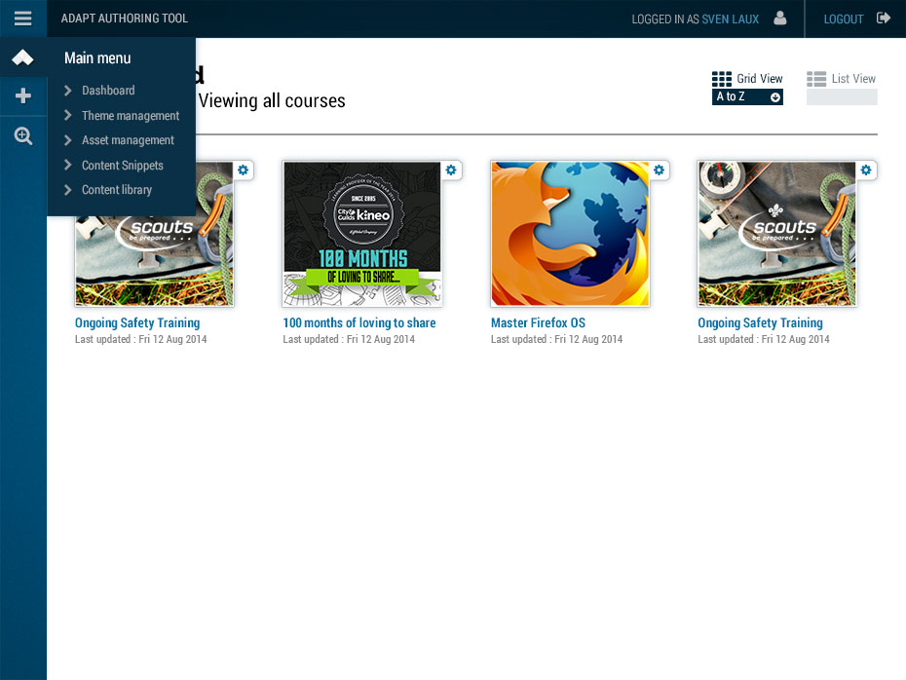Viewport: 906px width, 680px height.
Task: Open gear on last Ongoing Safety Training card
Action: pyautogui.click(x=865, y=170)
